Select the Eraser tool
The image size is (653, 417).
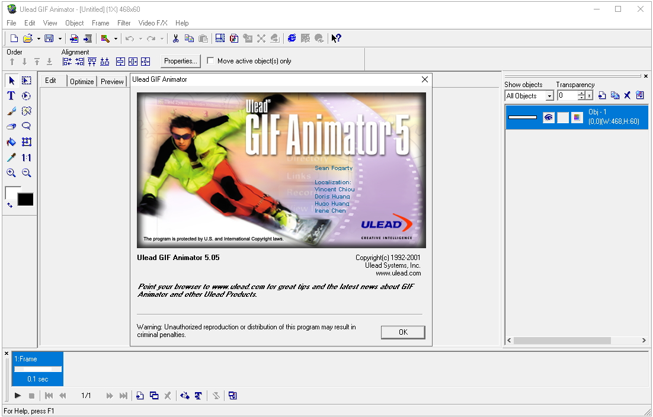click(x=12, y=126)
